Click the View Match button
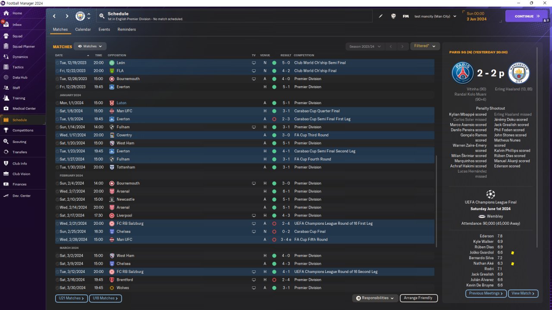 coord(523,293)
